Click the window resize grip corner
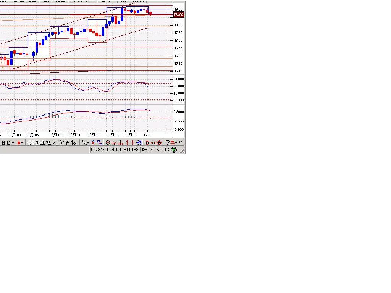Image resolution: width=391 pixels, height=293 pixels. (x=182, y=150)
